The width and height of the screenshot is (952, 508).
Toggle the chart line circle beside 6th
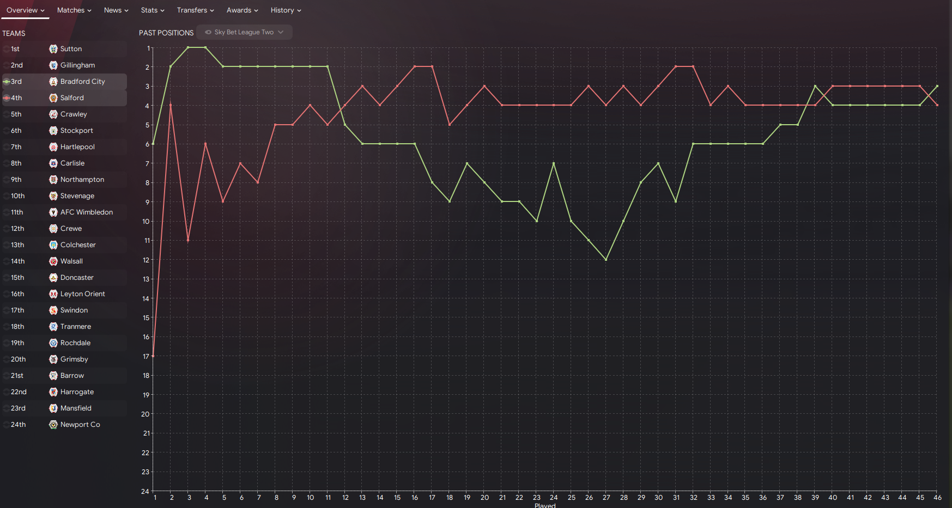pyautogui.click(x=7, y=131)
